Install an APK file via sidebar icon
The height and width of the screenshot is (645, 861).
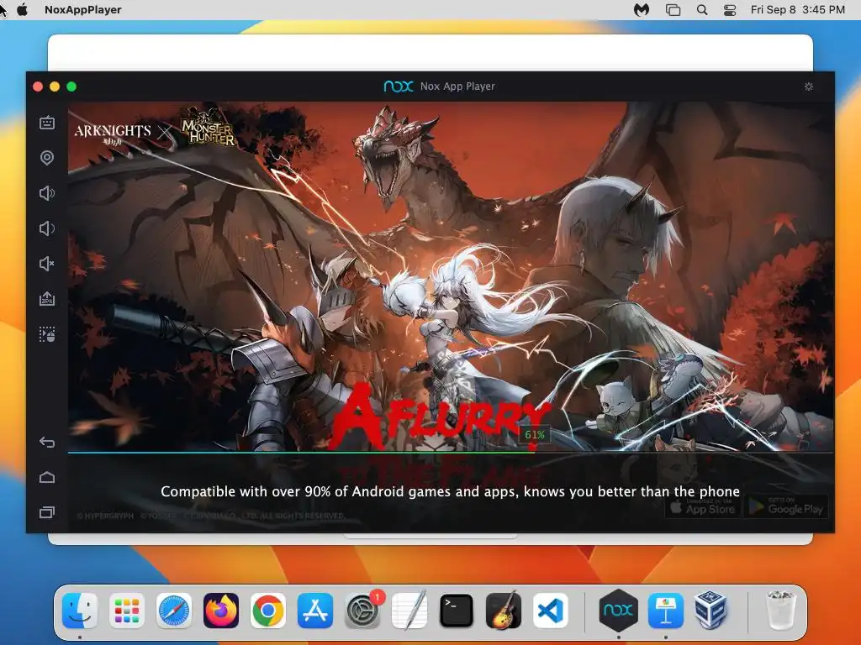click(47, 299)
